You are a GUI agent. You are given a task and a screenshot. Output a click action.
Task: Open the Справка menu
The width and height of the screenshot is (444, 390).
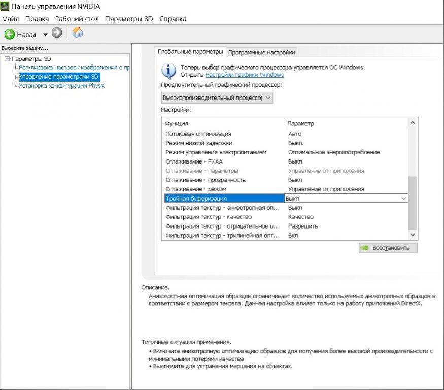(x=173, y=19)
